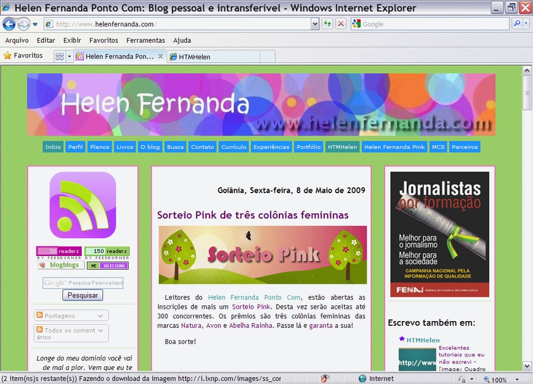
Task: Open Quick Tabs with the tiles icon
Action: 59,56
